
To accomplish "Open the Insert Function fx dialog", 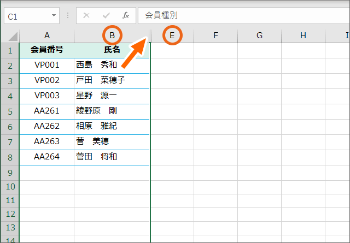I will (x=126, y=15).
